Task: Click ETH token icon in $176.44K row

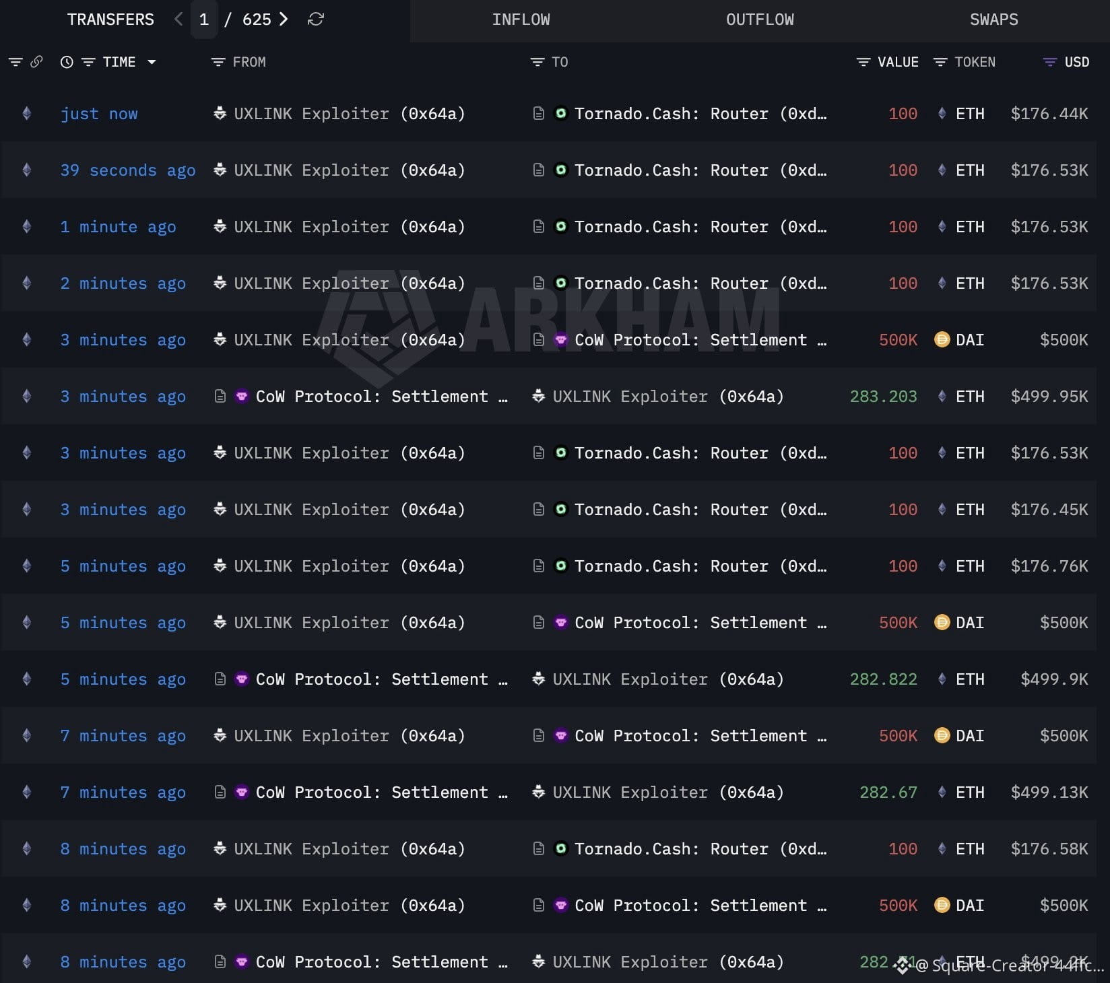Action: (942, 113)
